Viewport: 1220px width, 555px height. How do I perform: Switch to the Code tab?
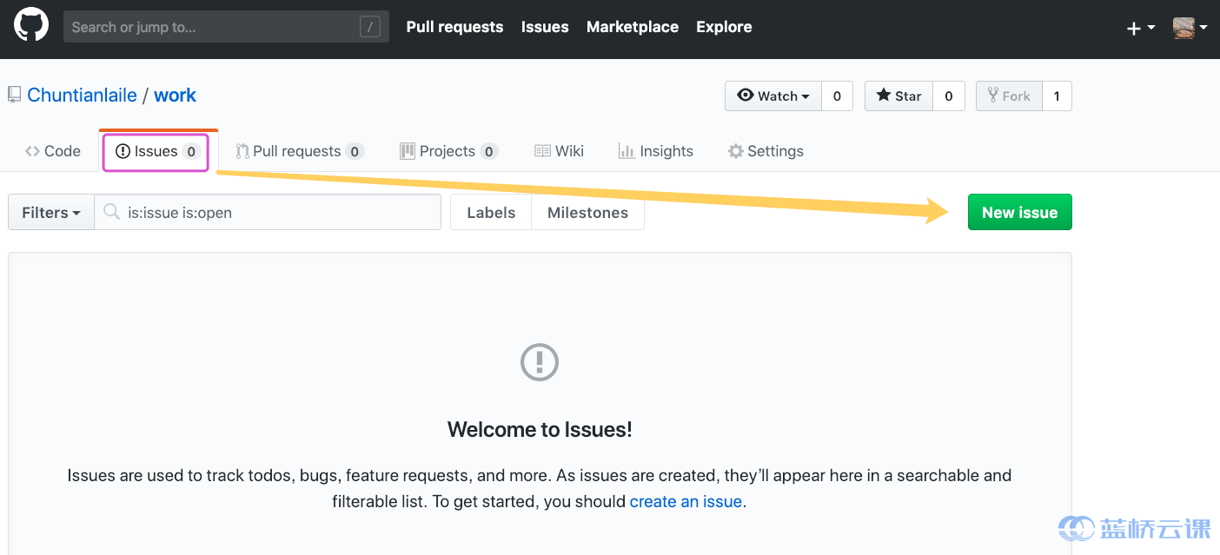(53, 151)
